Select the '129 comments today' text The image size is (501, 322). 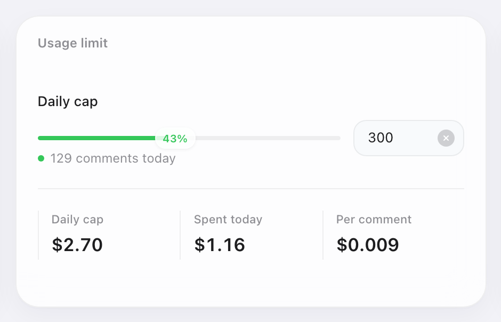113,158
